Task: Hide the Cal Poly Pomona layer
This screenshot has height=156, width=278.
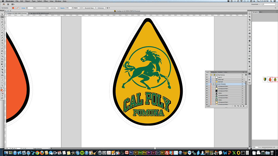Action: click(x=207, y=75)
